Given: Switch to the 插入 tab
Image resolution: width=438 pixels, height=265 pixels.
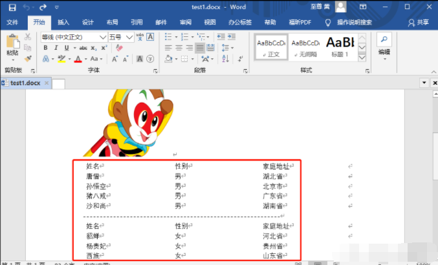Looking at the screenshot, I should point(63,23).
